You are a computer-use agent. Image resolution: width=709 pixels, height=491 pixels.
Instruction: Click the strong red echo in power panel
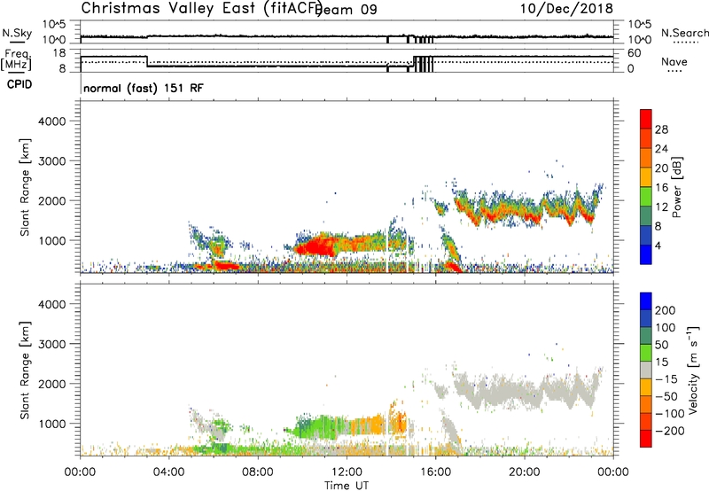pyautogui.click(x=316, y=247)
